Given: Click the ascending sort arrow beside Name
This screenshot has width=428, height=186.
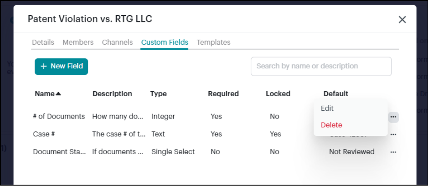Looking at the screenshot, I should [58, 94].
